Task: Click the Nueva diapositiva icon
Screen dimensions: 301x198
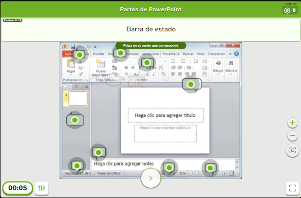Action: [101, 64]
